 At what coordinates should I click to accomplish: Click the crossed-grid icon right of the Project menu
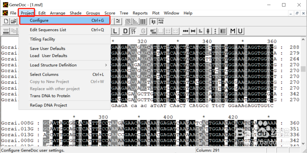coord(118,21)
